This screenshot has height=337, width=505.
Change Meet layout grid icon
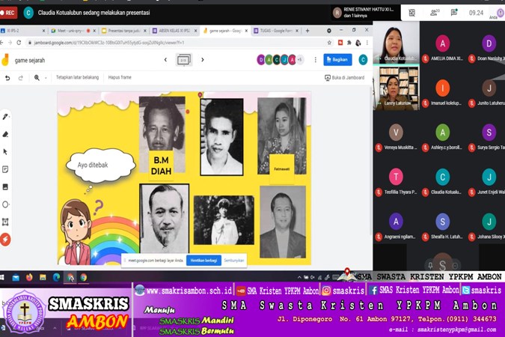coord(412,13)
